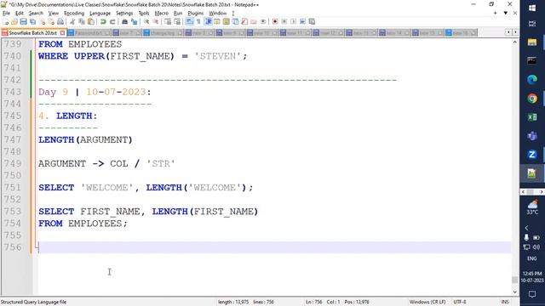Screen dimensions: 545x306
Task: Open Google Chrome from taskbar
Action: [532, 99]
